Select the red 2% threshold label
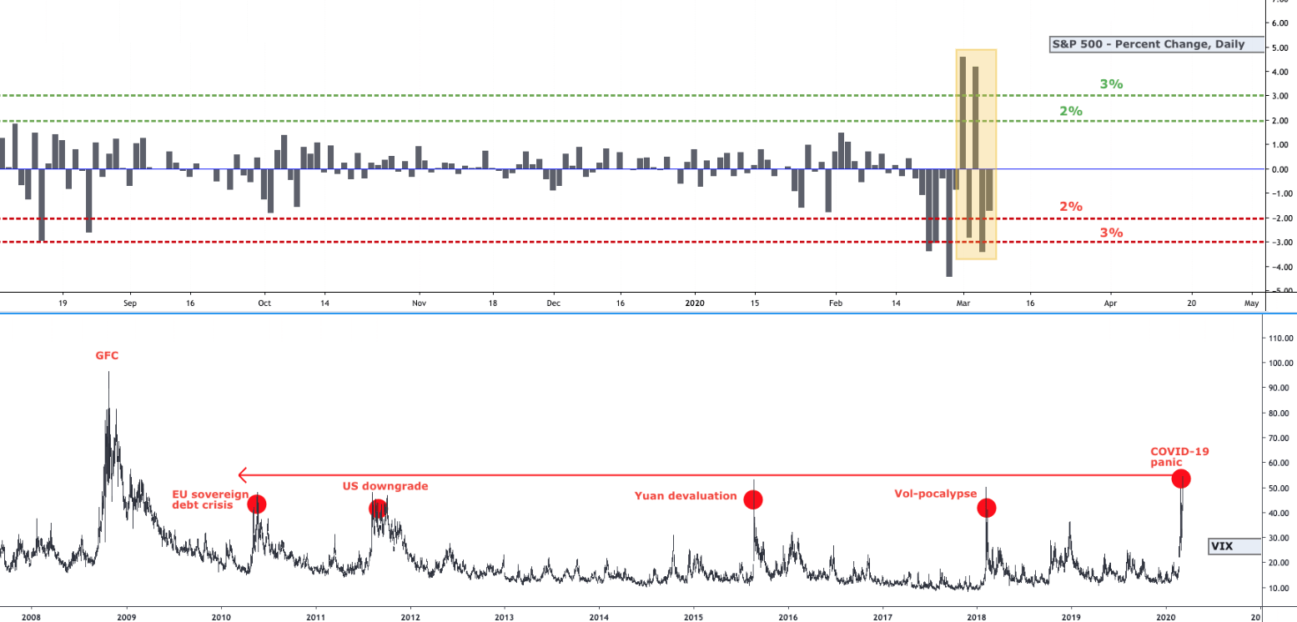Screen dimensions: 1297x622 1071,207
